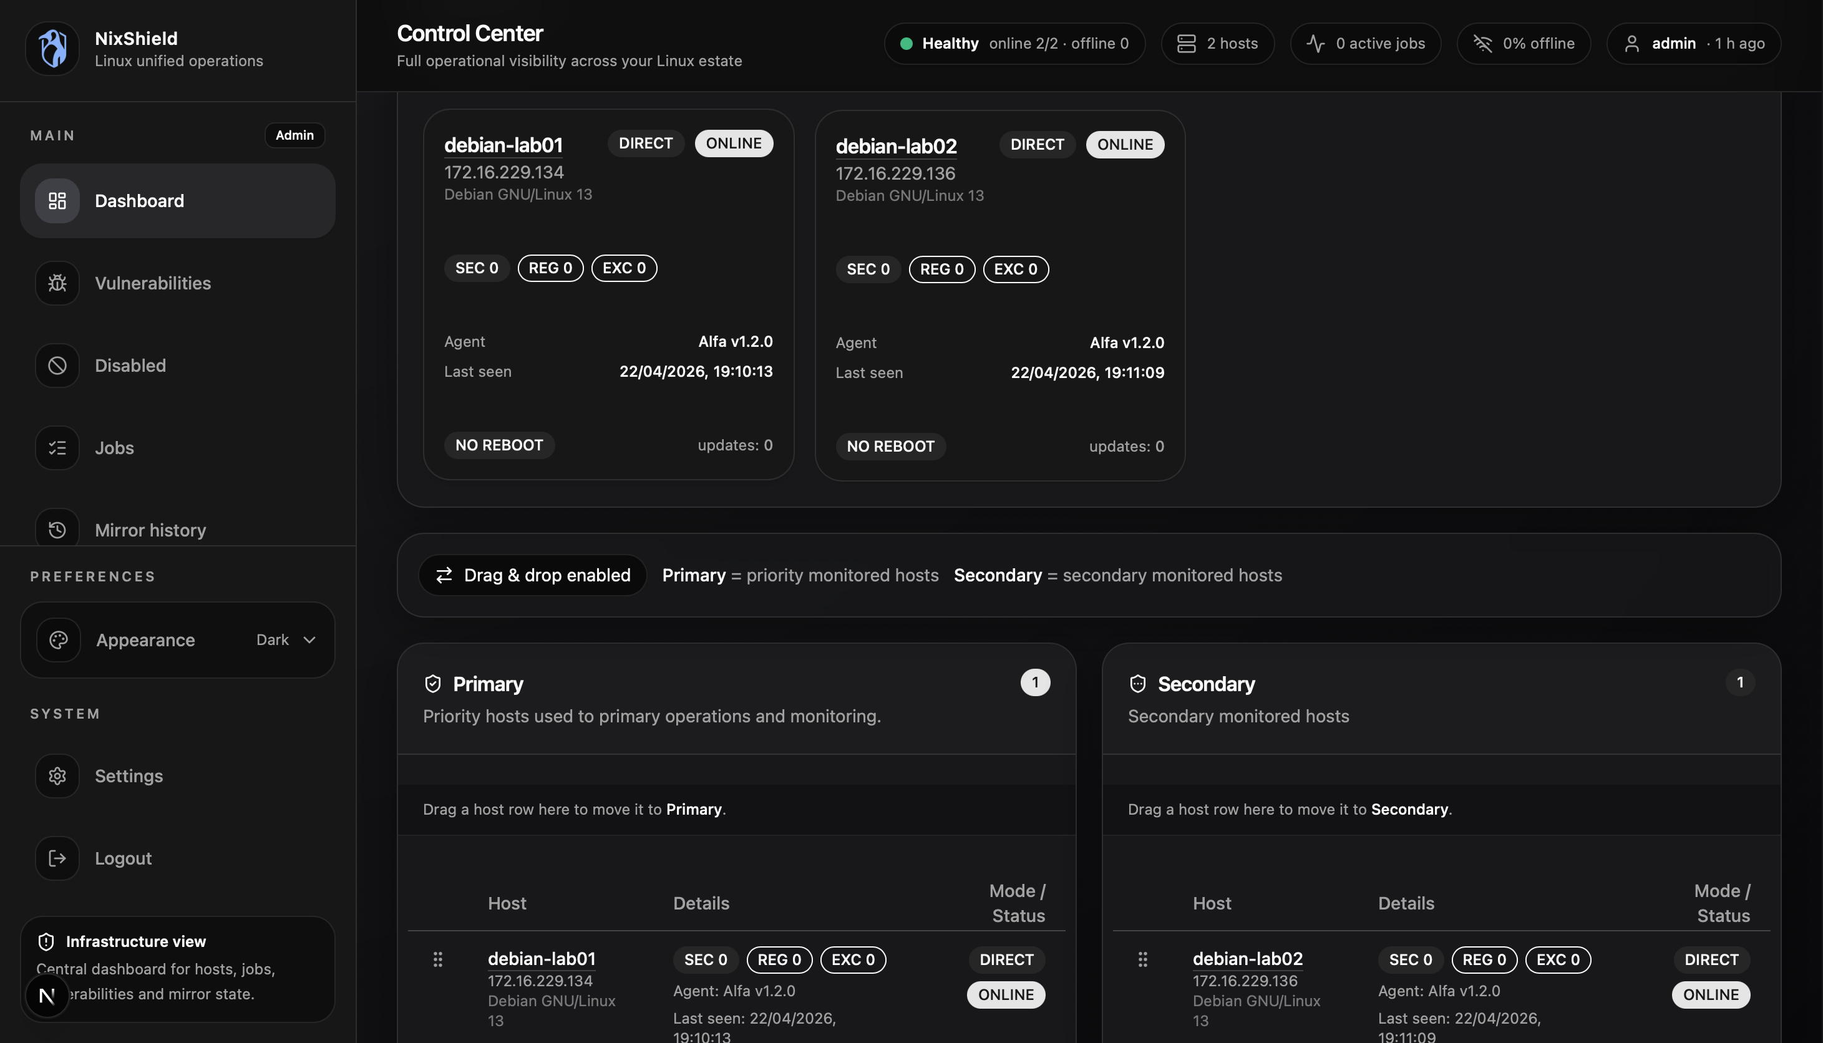Click REG 0 badge on debian-lab02 card
1823x1043 pixels.
point(942,269)
